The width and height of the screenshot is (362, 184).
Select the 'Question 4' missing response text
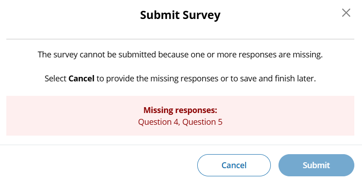coord(158,122)
